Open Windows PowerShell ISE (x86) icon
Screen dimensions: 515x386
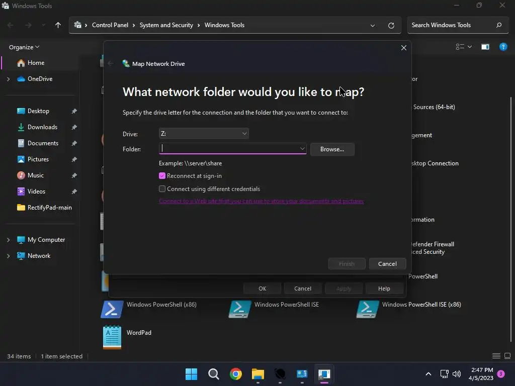click(368, 309)
